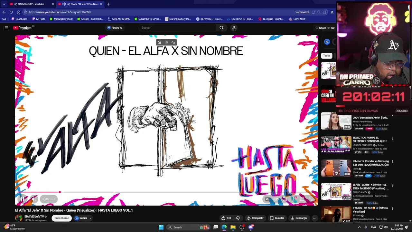Screen dimensions: 412x232
Task: Open more actions ellipsis under the video
Action: click(x=315, y=218)
